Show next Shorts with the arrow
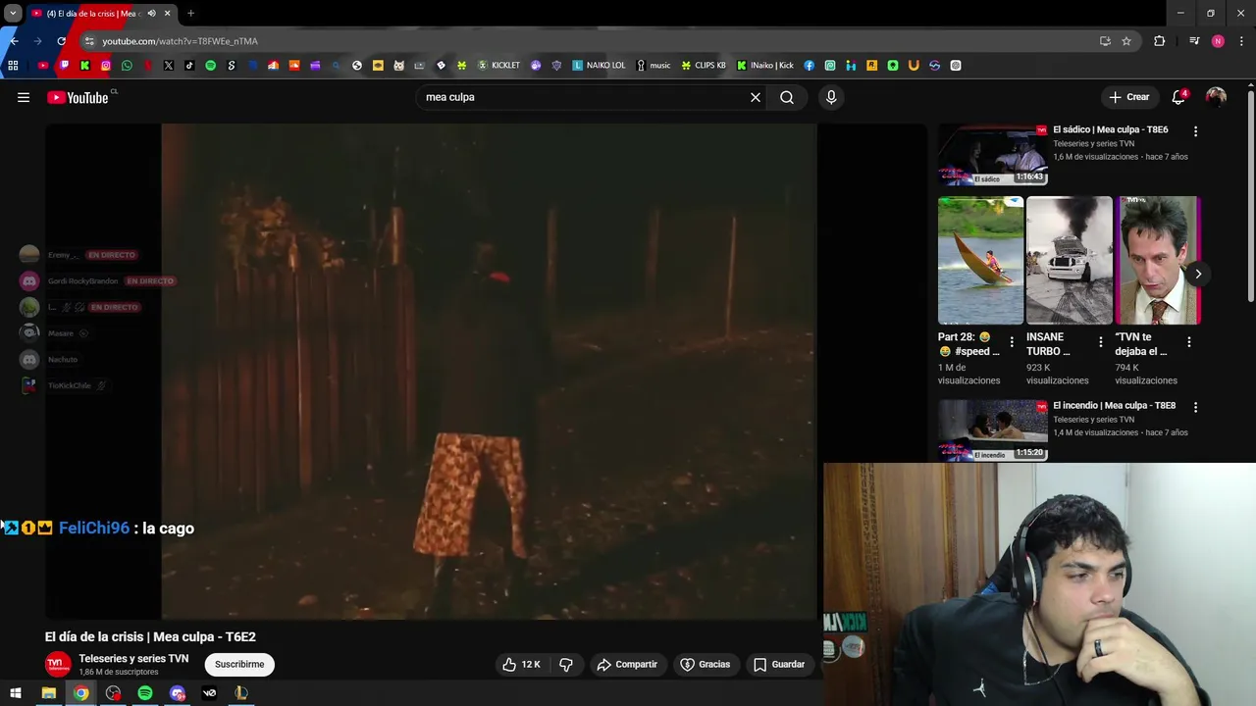This screenshot has height=706, width=1256. (x=1197, y=274)
